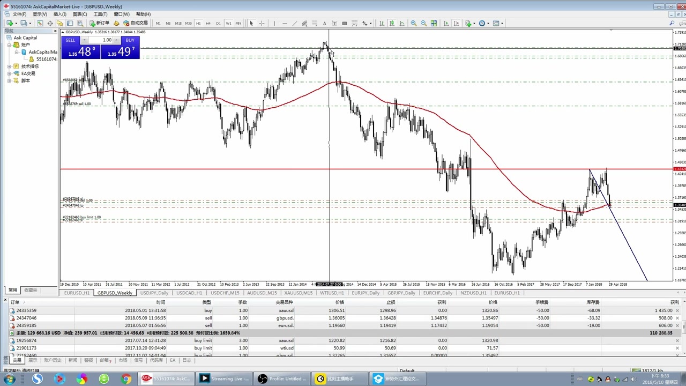Viewport: 686px width, 386px height.
Task: Open the 账户历史 terminal tab
Action: pos(53,360)
